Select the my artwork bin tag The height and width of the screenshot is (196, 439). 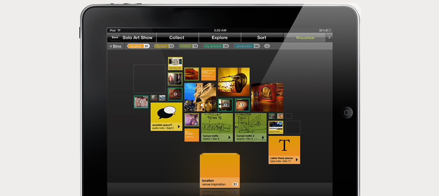tap(216, 46)
